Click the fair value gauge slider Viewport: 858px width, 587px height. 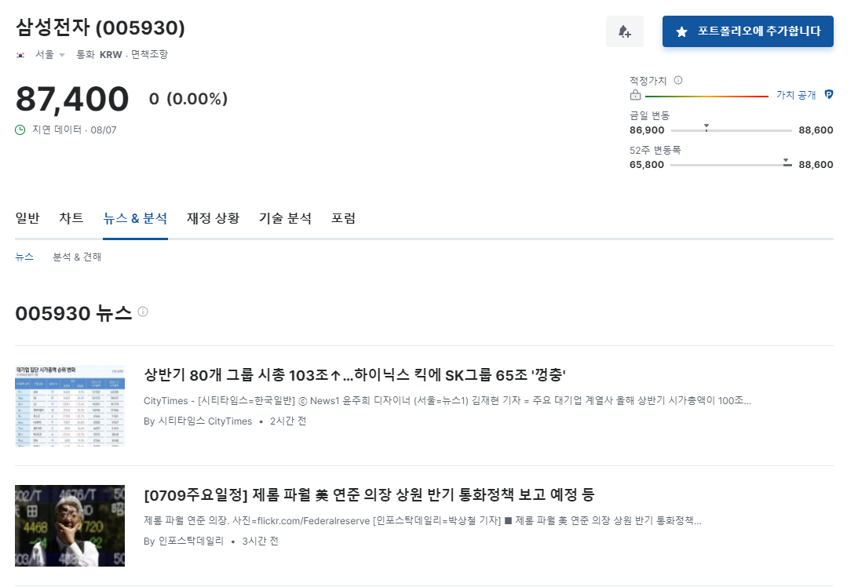pyautogui.click(x=706, y=94)
